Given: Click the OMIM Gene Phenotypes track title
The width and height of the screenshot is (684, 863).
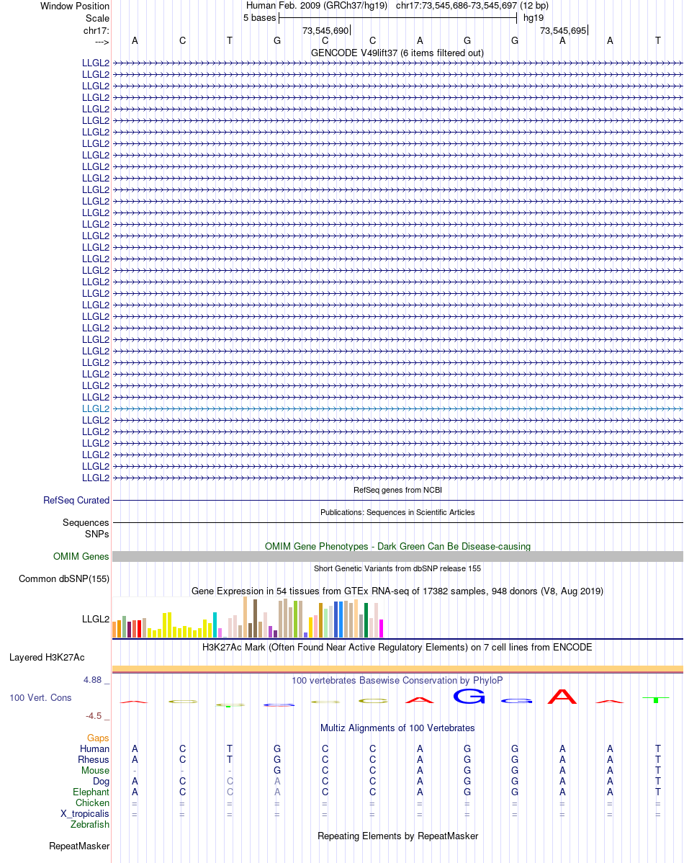Looking at the screenshot, I should [397, 547].
